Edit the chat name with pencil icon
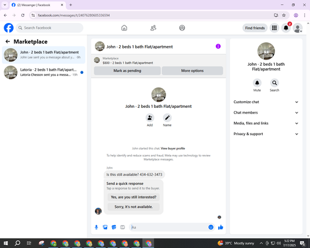Viewport: 310px width, 248px height. tap(167, 118)
